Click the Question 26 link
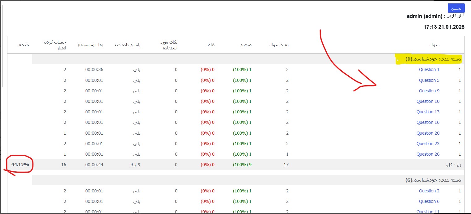 coord(428,154)
